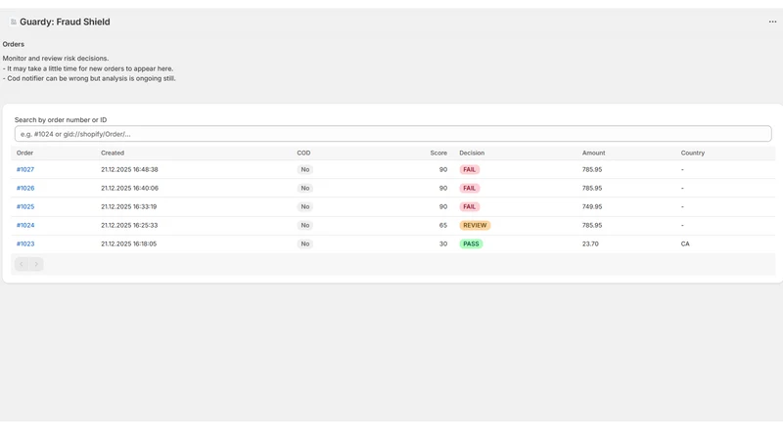Click amount 749.95

(592, 206)
